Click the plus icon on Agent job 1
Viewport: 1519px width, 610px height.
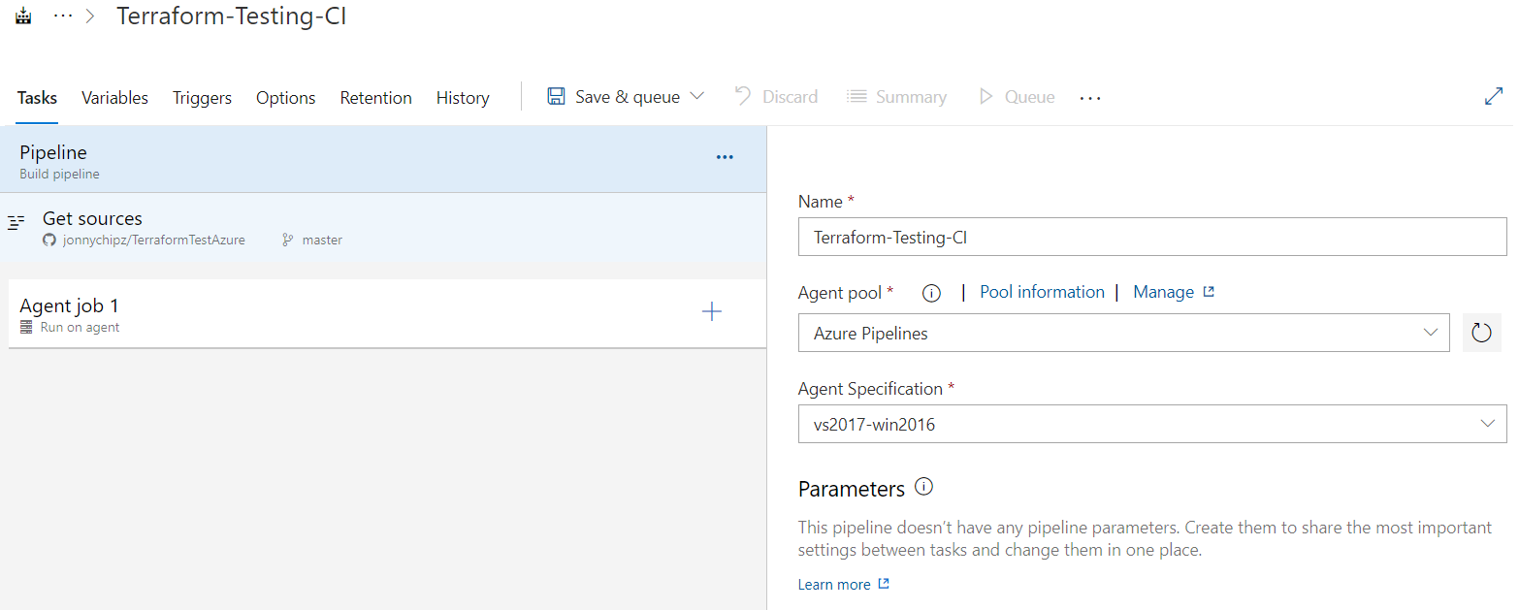(x=711, y=311)
